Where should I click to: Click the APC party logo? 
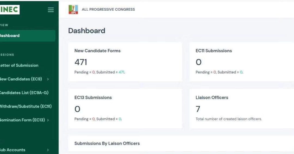[x=73, y=9]
